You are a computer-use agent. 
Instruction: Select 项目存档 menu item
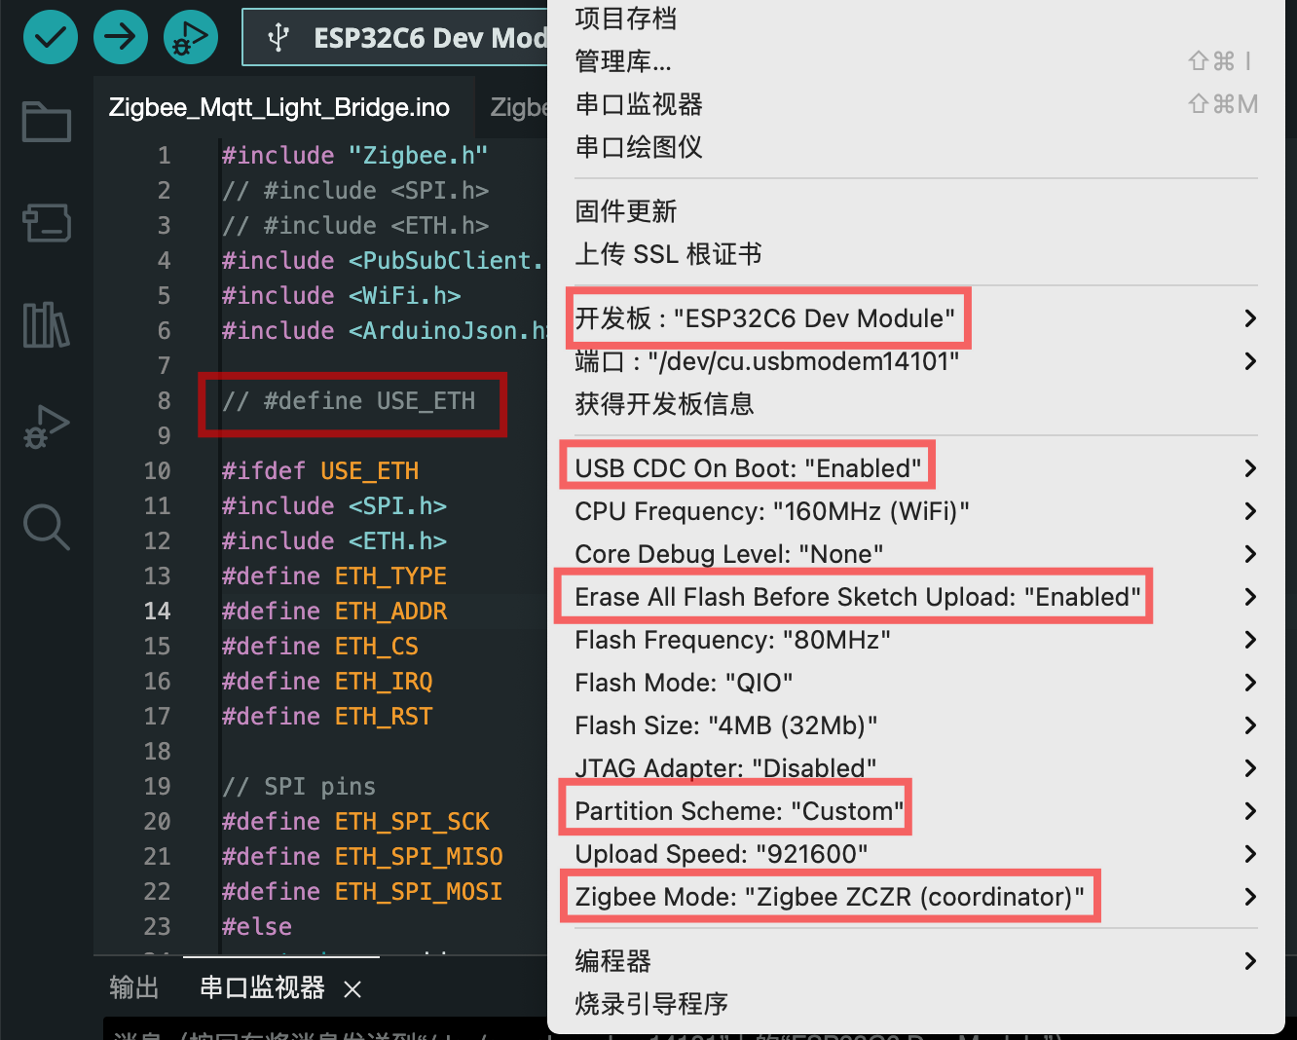click(915, 19)
